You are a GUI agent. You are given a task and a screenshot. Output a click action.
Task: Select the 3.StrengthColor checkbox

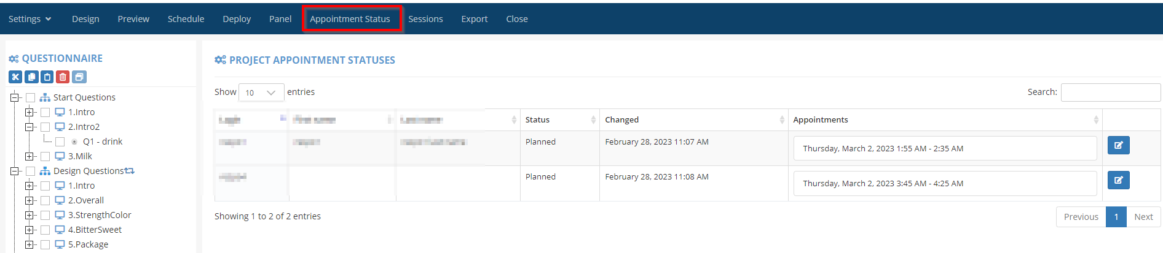click(x=45, y=215)
